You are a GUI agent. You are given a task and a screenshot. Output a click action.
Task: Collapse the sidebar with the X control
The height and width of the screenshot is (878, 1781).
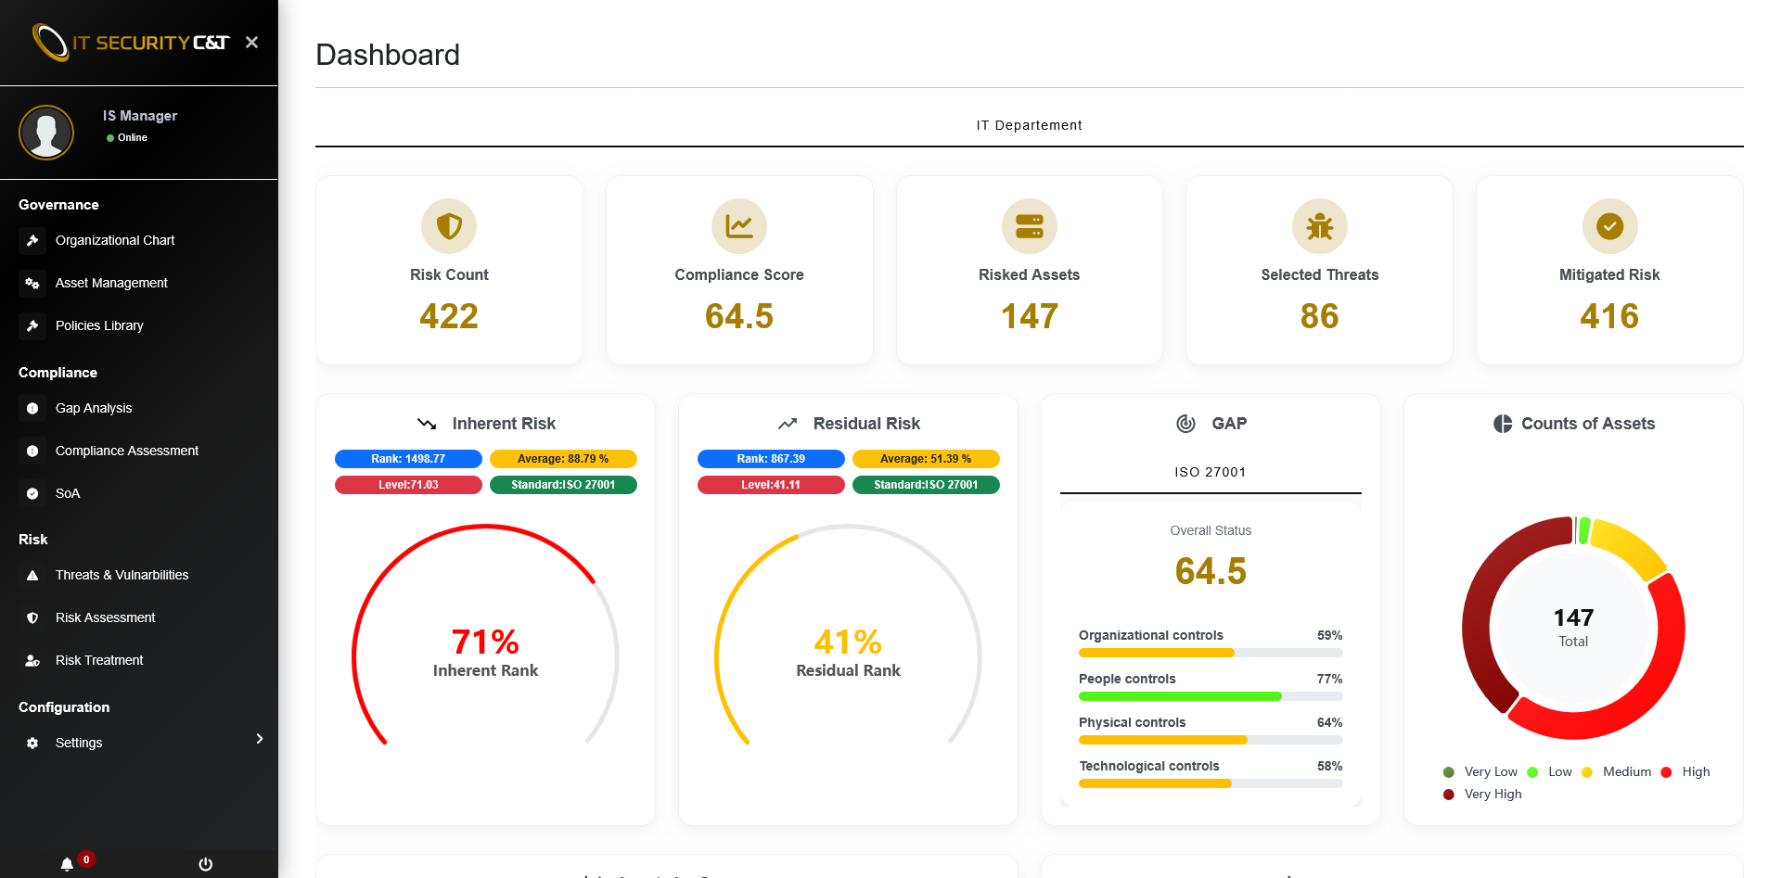[x=251, y=42]
